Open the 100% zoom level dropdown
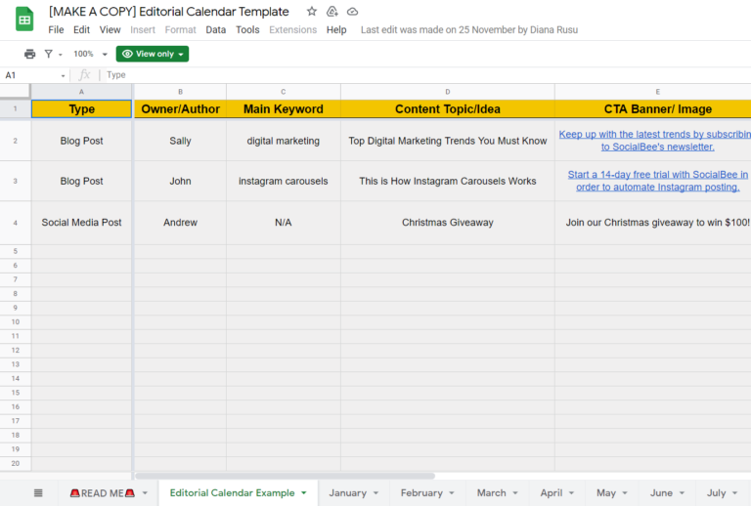This screenshot has width=751, height=506. [x=90, y=54]
